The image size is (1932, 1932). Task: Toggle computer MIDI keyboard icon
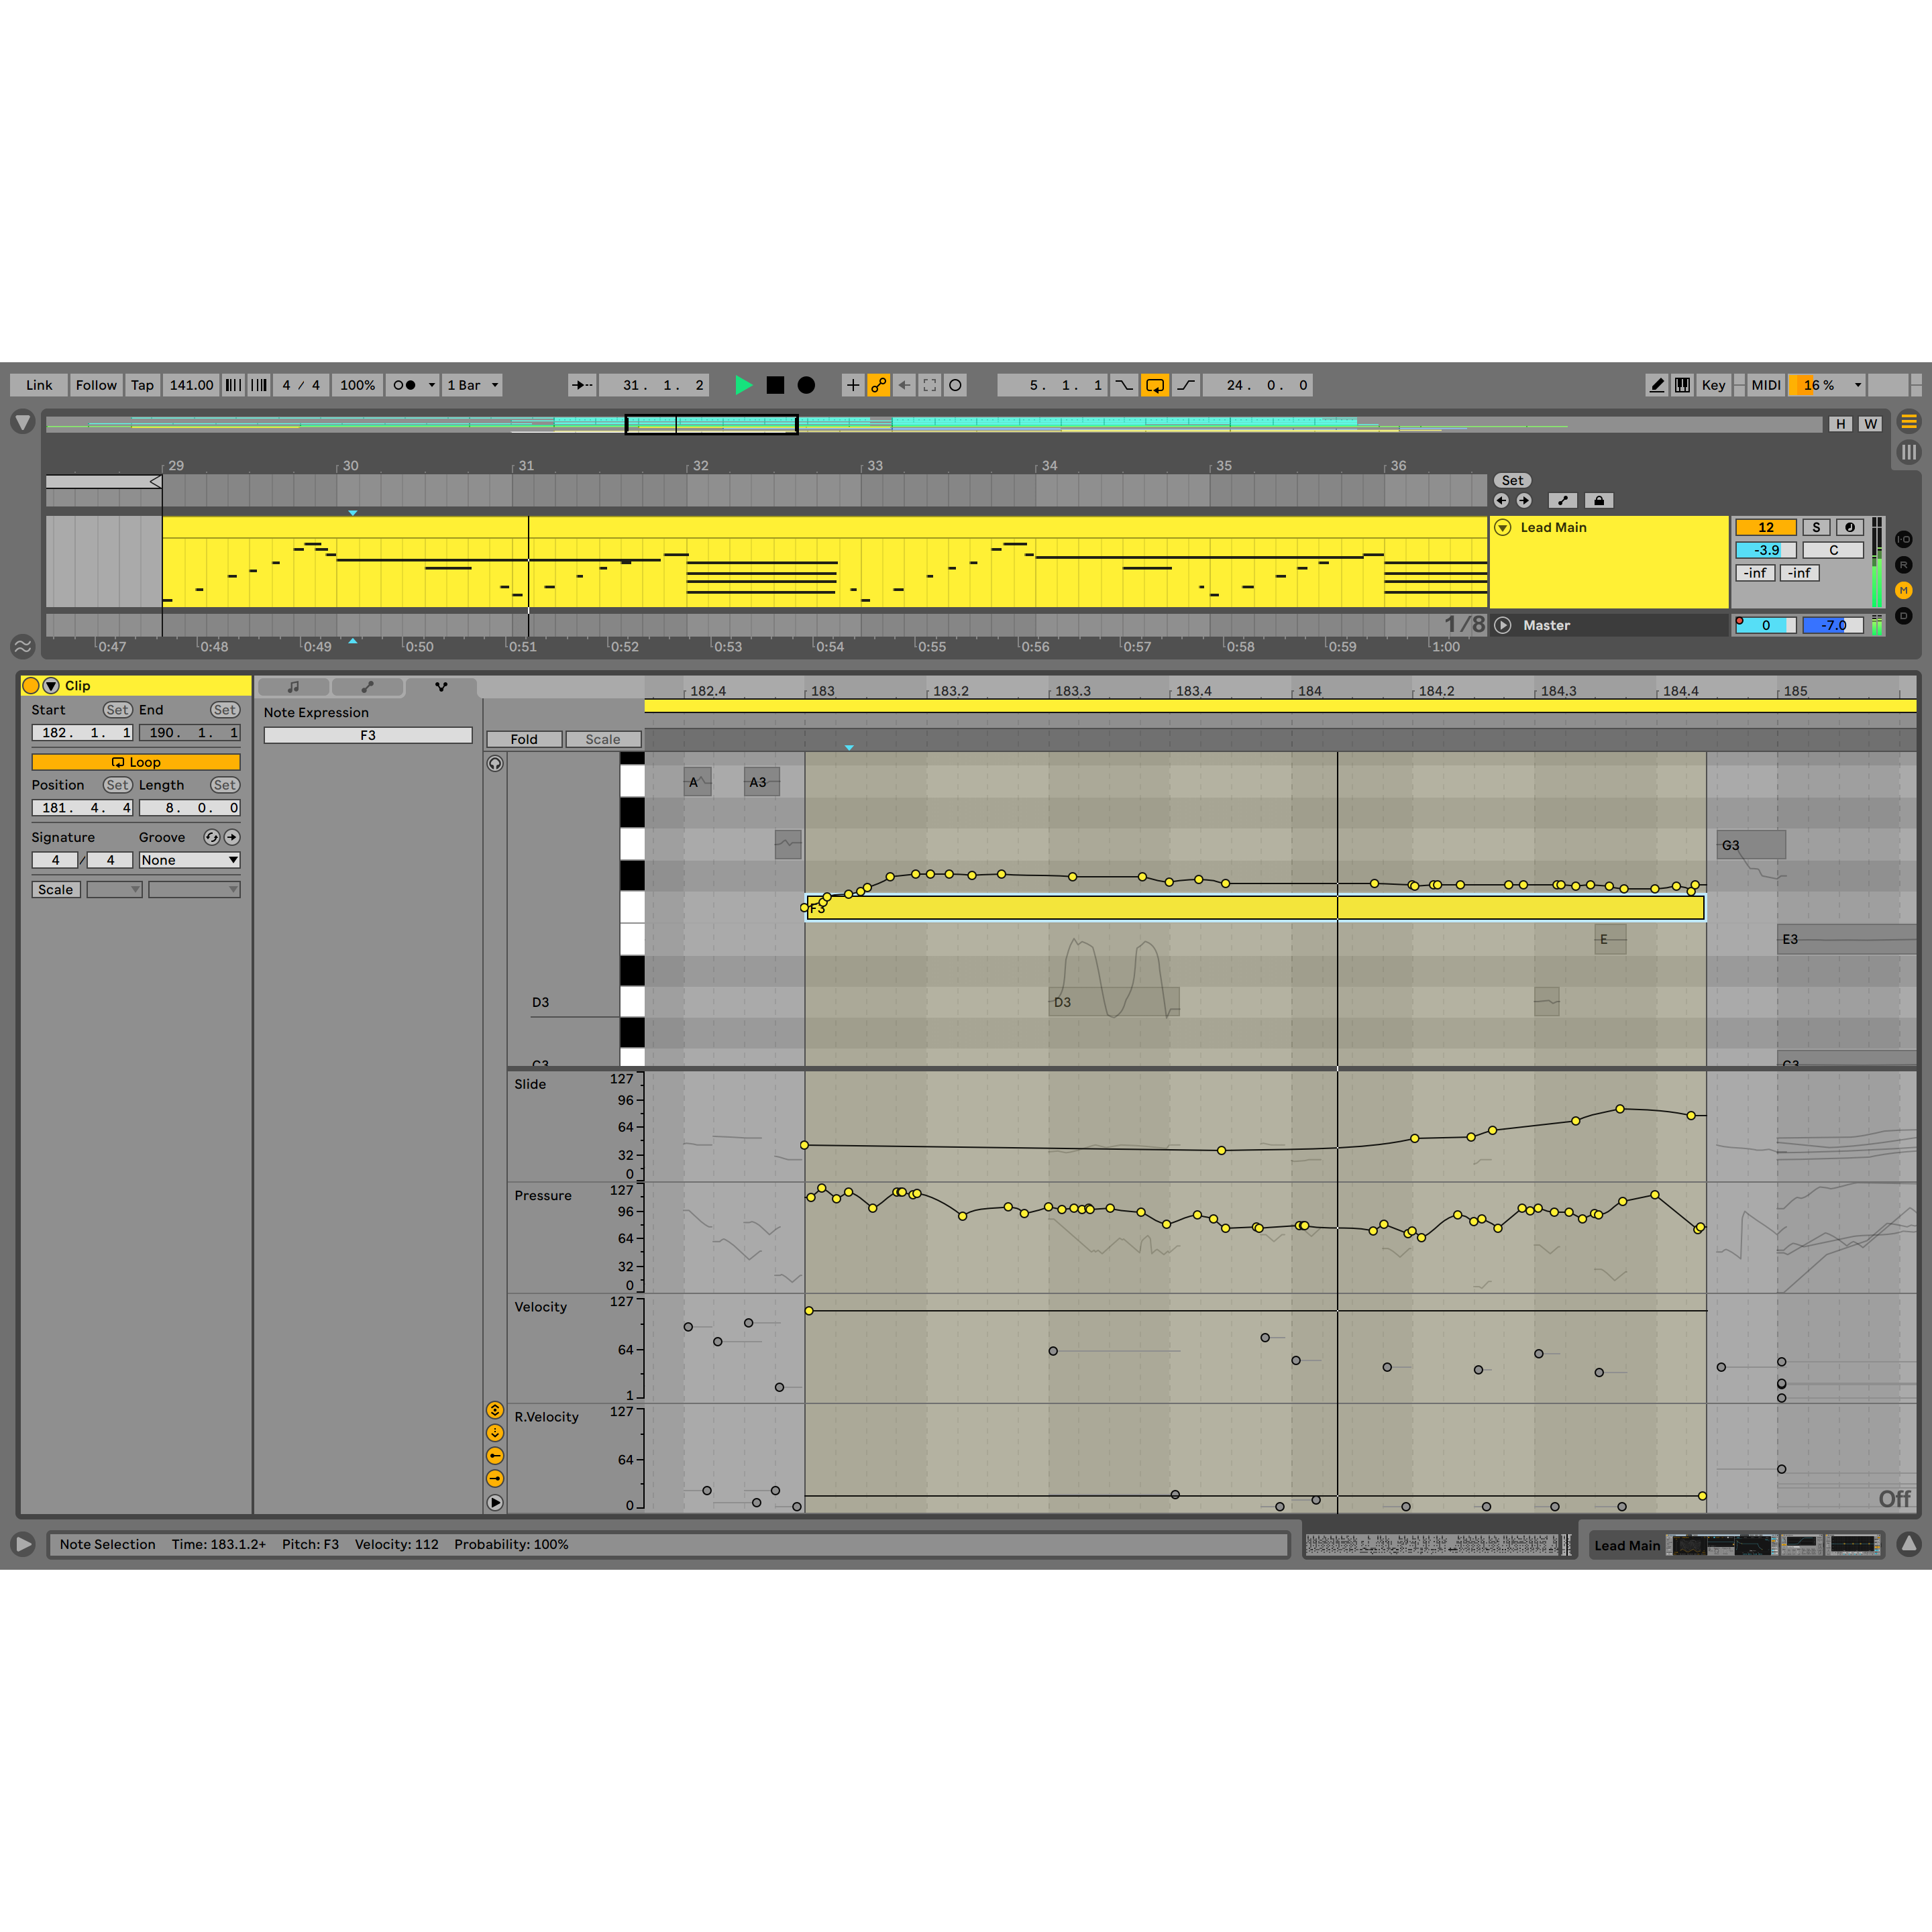pos(1682,385)
